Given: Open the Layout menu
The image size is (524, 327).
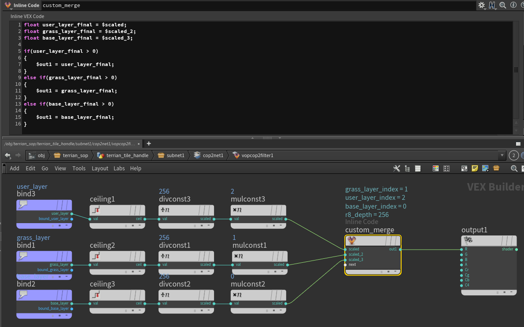Looking at the screenshot, I should point(100,168).
